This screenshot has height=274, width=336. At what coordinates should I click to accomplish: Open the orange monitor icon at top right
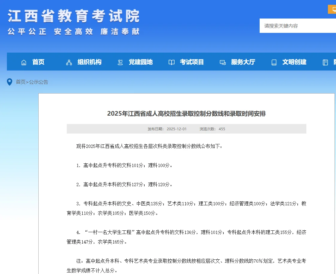pyautogui.click(x=333, y=9)
